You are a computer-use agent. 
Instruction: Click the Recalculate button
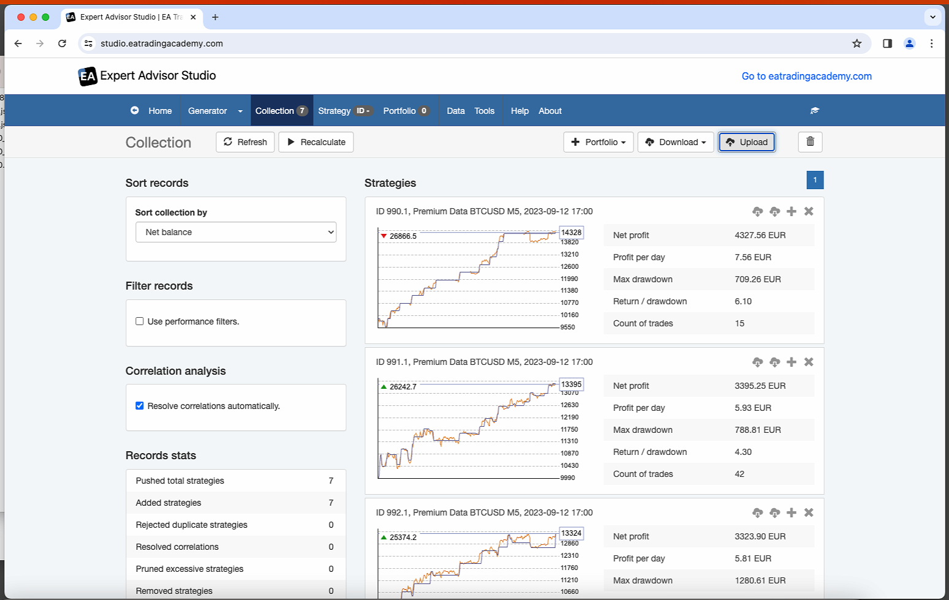point(316,142)
